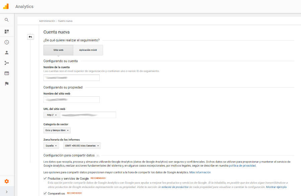Image resolution: width=301 pixels, height=196 pixels.
Task: Open the Behavior window icon
Action: click(x=7, y=73)
